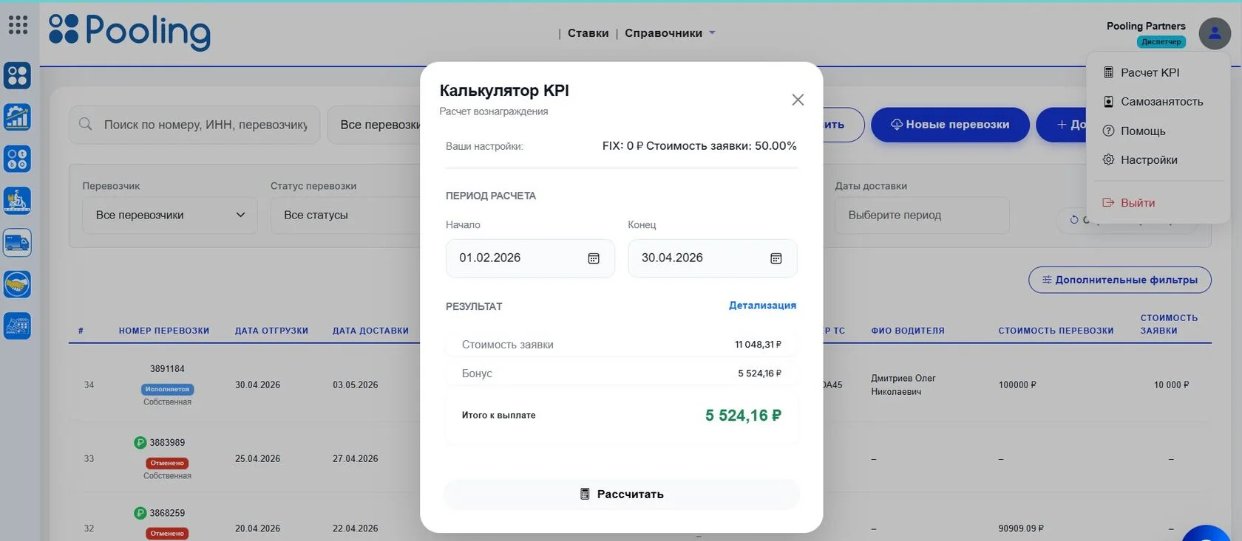Viewport: 1242px width, 541px height.
Task: Select Расчет KPI in the user menu
Action: click(1150, 72)
